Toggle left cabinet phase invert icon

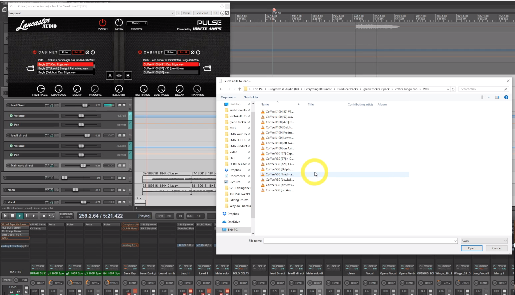(x=87, y=52)
